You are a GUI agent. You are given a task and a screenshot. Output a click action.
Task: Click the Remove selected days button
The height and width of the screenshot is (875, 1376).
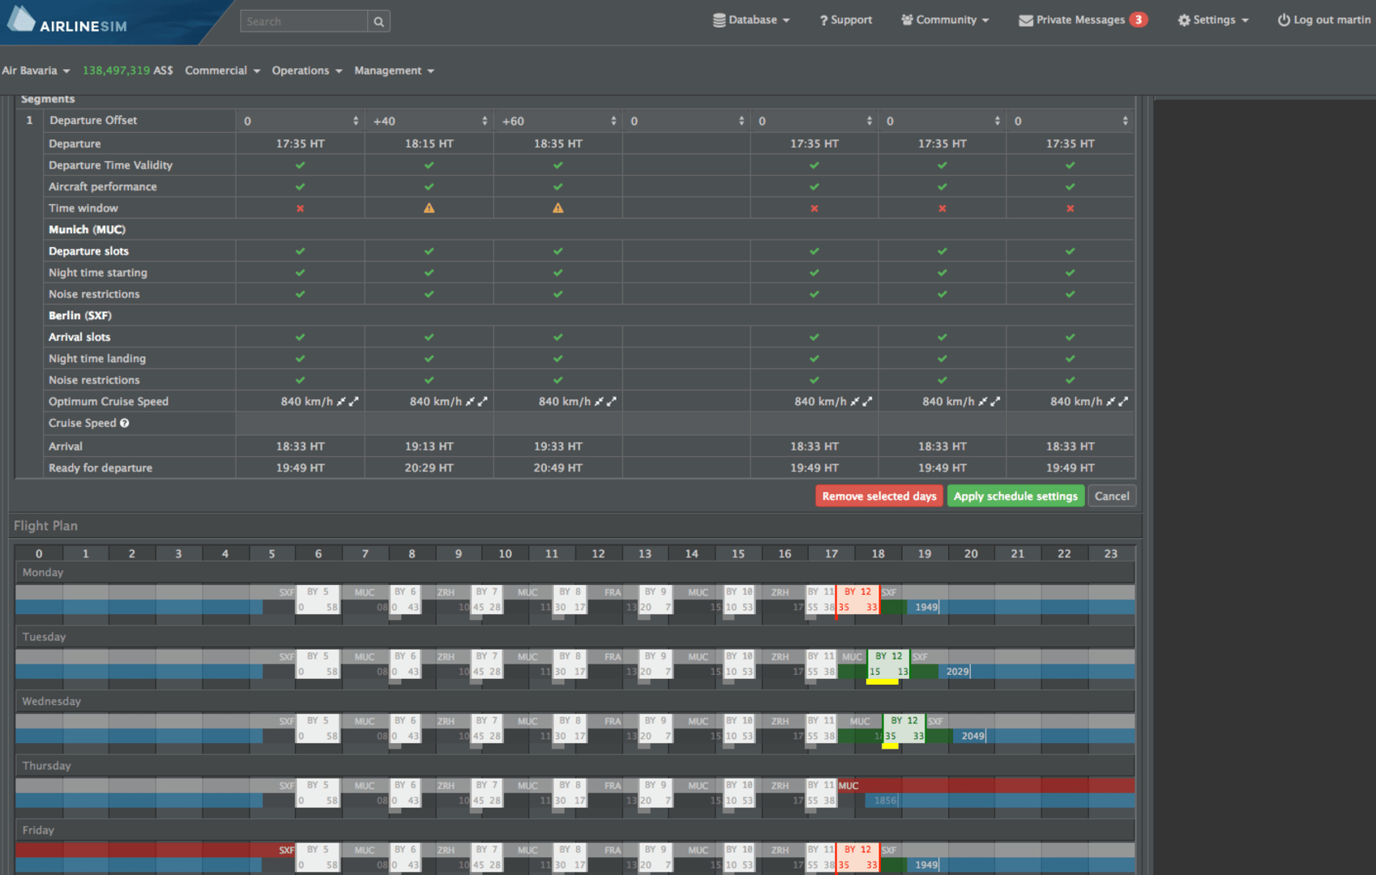point(878,496)
